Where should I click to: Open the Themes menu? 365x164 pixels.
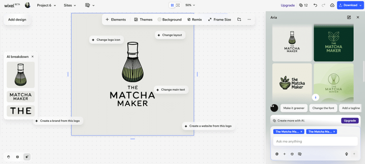tap(143, 20)
